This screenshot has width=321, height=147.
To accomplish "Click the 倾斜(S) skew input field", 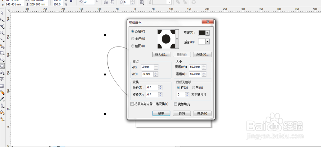I will [152, 88].
